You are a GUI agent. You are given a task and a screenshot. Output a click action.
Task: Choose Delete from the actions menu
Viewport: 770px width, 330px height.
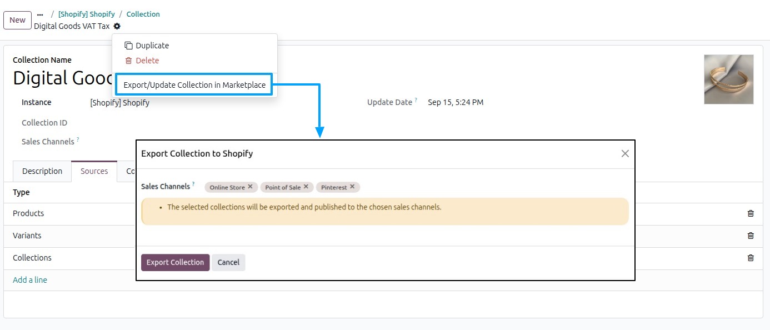pos(142,61)
